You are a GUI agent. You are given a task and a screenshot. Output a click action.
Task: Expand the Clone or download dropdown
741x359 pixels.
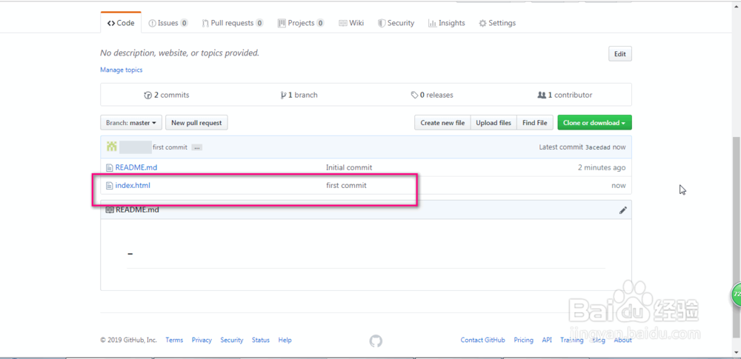pos(594,123)
